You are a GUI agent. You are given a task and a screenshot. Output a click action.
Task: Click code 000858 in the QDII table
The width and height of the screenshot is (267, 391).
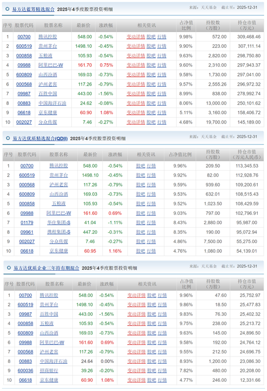coord(27,204)
